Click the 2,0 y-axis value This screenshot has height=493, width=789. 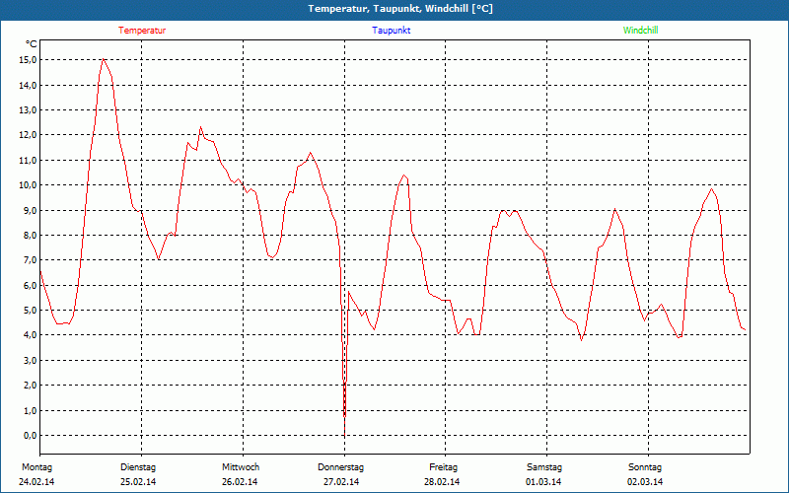pos(31,386)
